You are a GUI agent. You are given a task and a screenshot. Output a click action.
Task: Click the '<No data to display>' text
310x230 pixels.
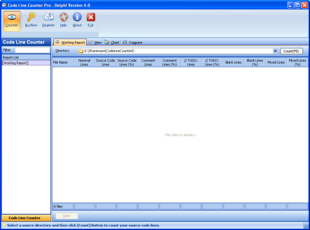pos(180,135)
